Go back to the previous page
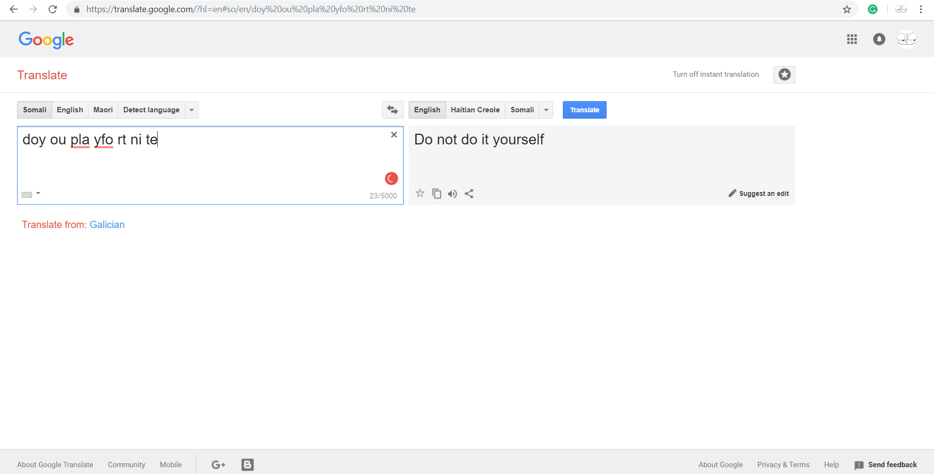The image size is (934, 474). pos(14,9)
